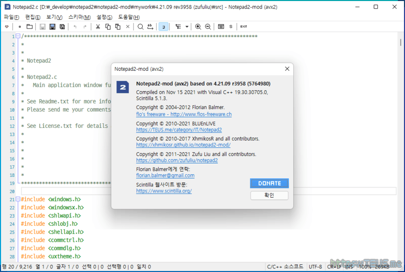Open the 편집(E) menu
The height and width of the screenshot is (272, 405).
tap(33, 17)
